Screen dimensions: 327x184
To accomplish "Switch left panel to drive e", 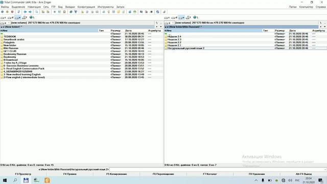I will (18, 17).
